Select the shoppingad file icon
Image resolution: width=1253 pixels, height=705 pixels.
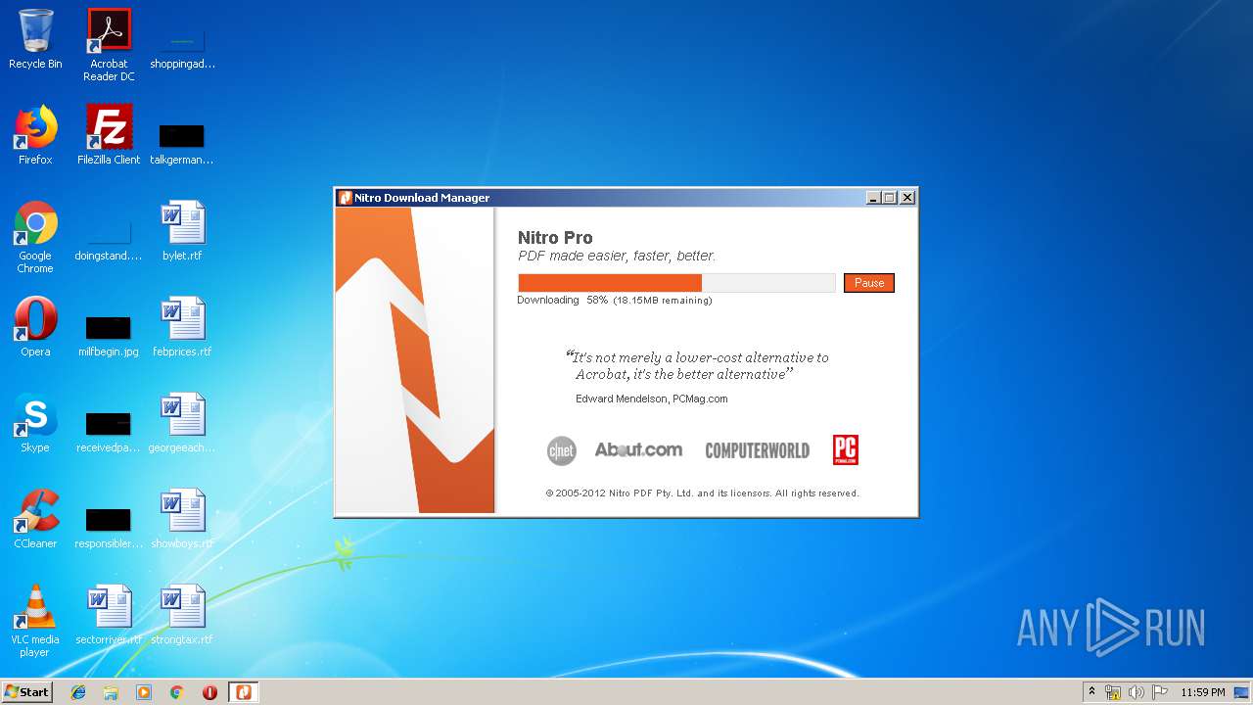[x=182, y=47]
